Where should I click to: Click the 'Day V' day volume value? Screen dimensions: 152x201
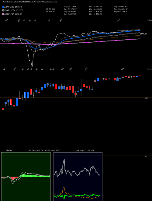pyautogui.click(x=120, y=12)
